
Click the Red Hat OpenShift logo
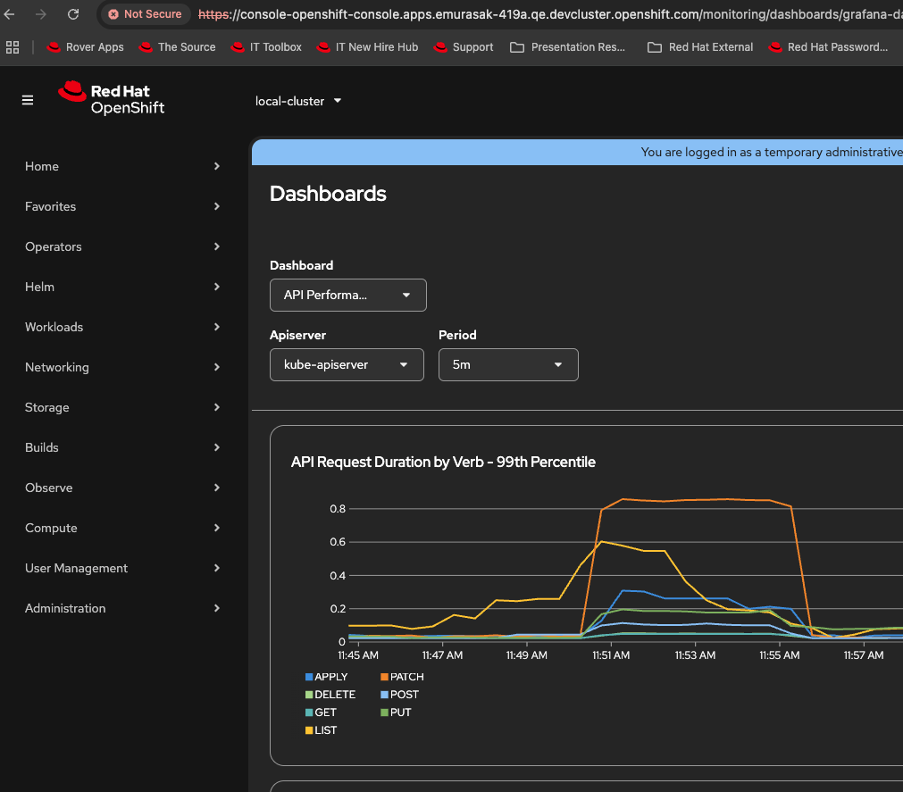tap(112, 99)
